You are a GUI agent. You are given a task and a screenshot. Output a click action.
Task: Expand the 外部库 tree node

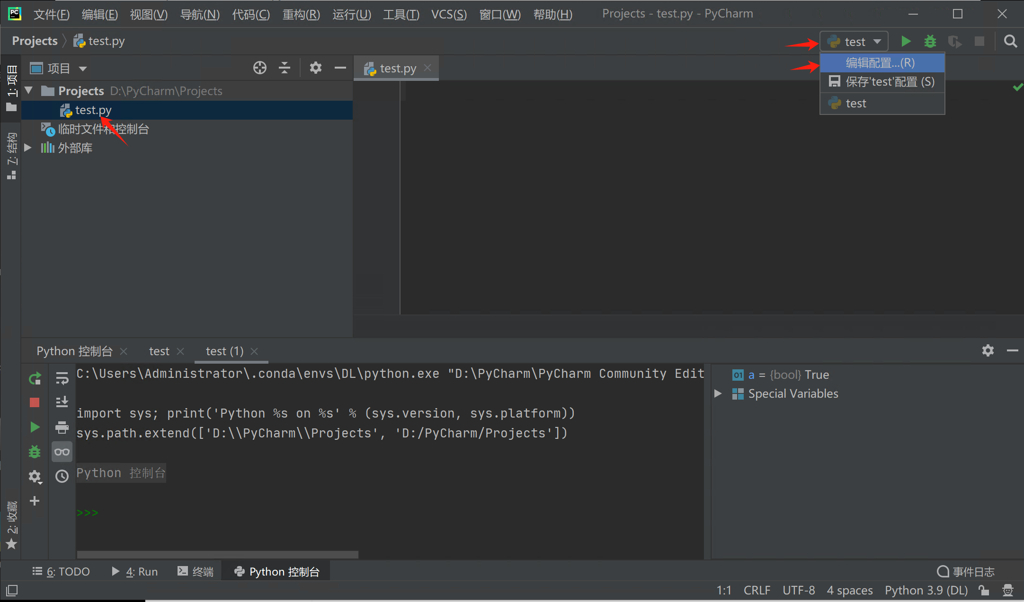pyautogui.click(x=28, y=148)
